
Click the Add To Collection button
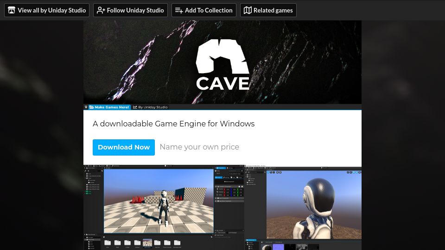204,10
